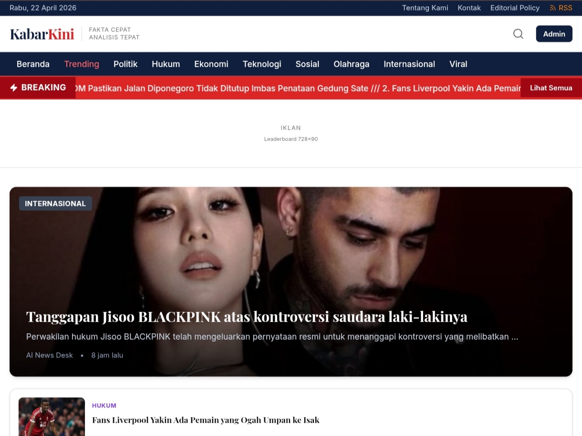The height and width of the screenshot is (436, 582).
Task: Open the Teknologi section
Action: click(262, 64)
